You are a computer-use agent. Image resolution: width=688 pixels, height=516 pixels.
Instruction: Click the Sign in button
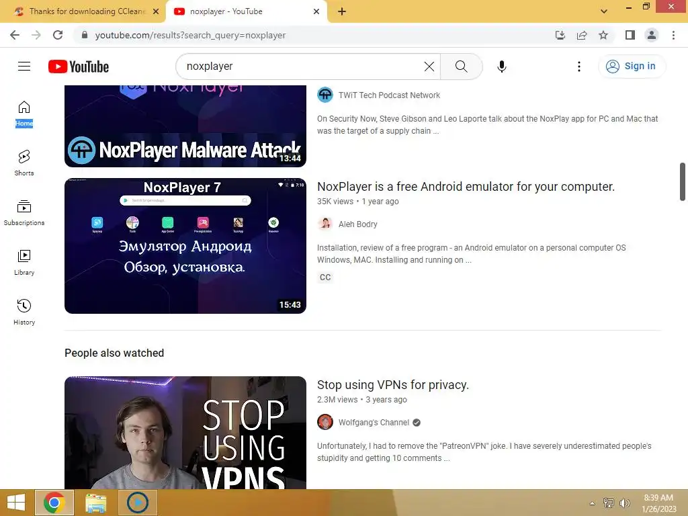[x=632, y=67]
